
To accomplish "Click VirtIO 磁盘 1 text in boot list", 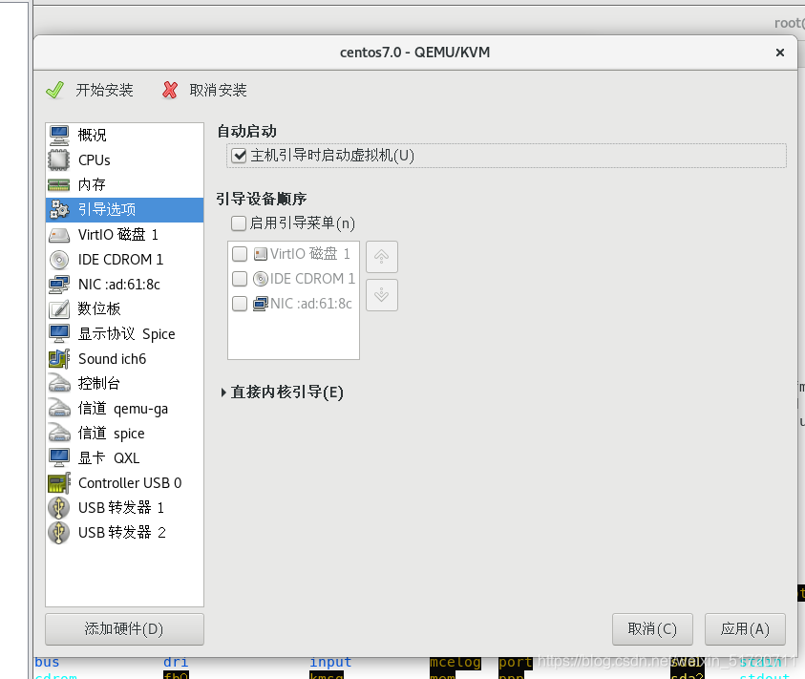I will click(310, 254).
